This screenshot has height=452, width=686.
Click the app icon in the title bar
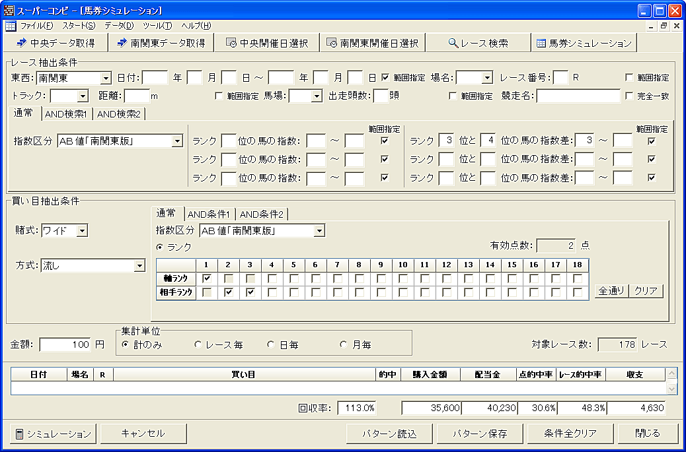pos(9,10)
